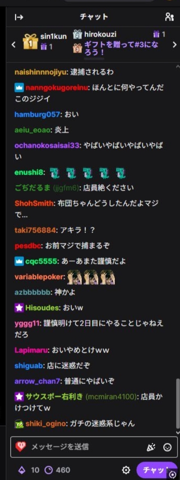Click the crown badge beside nanngokugoreinu
Screen dimensions: 180x480
[x=19, y=88]
